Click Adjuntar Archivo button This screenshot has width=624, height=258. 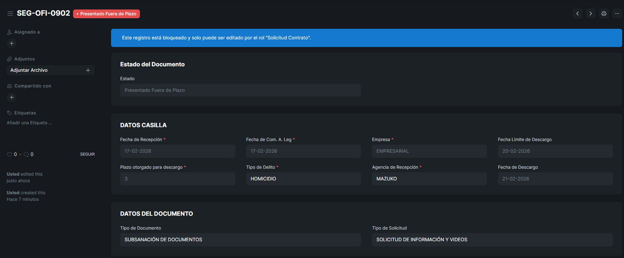(29, 70)
